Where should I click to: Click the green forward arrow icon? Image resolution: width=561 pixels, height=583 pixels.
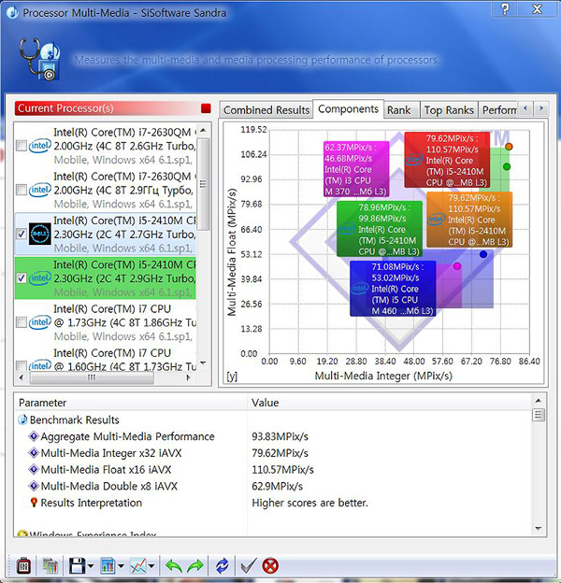195,566
